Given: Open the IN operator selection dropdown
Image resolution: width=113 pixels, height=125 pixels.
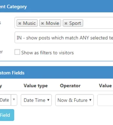Looking at the screenshot, I should coord(64,37).
